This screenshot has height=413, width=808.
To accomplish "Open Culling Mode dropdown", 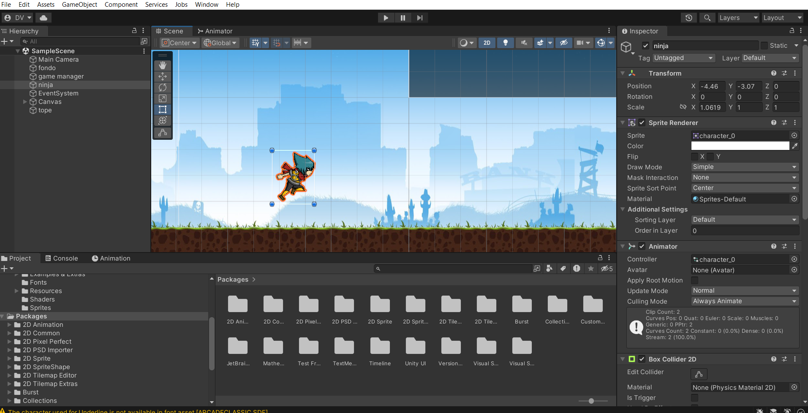I will click(745, 301).
